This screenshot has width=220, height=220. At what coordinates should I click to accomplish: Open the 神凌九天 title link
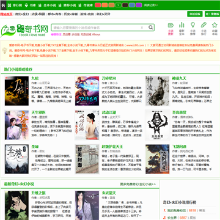tap(179, 78)
